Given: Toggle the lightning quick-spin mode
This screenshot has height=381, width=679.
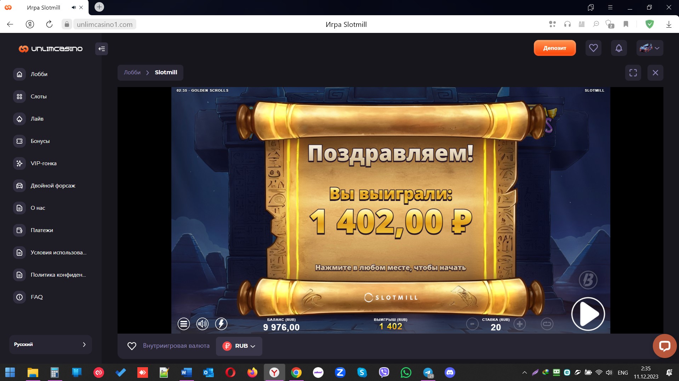Looking at the screenshot, I should [221, 324].
